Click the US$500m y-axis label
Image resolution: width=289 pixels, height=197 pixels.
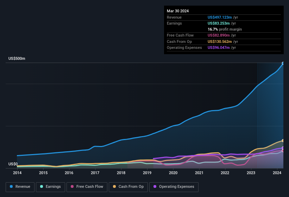(17, 58)
